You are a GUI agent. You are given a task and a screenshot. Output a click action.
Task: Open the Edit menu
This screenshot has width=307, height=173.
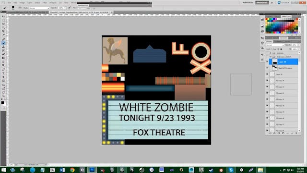15,3
